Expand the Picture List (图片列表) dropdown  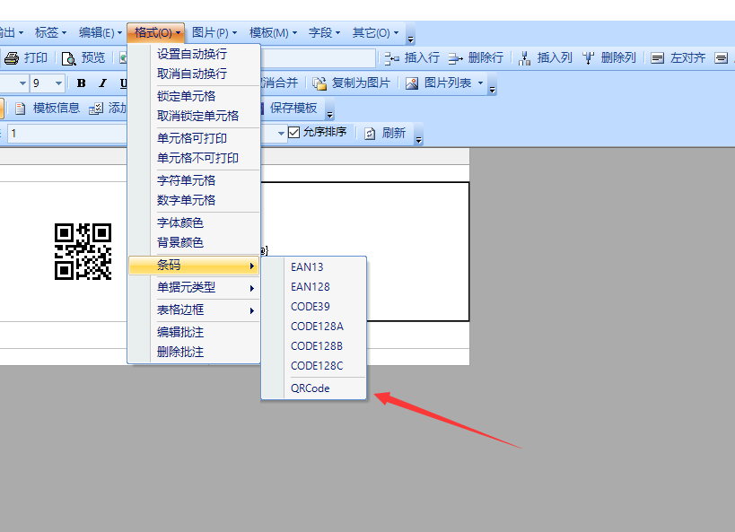point(480,83)
